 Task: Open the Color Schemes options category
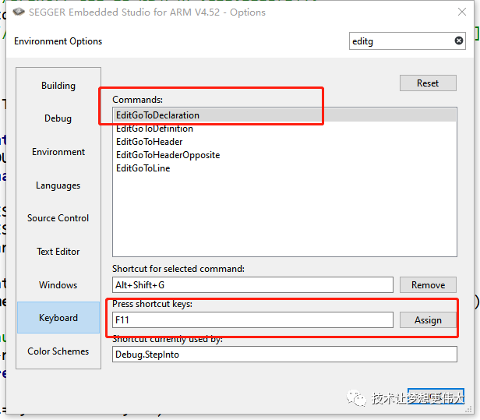[58, 351]
